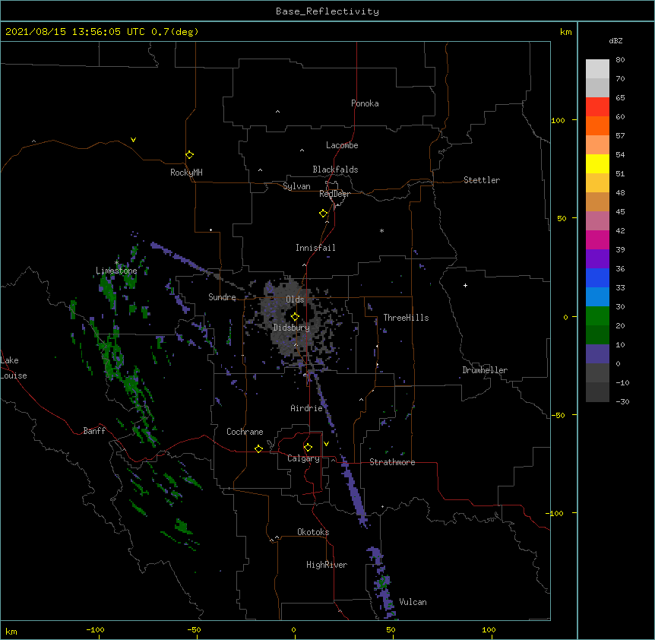Select the slate purple swatch above 0
Viewport: 655px width, 640px height.
[597, 354]
